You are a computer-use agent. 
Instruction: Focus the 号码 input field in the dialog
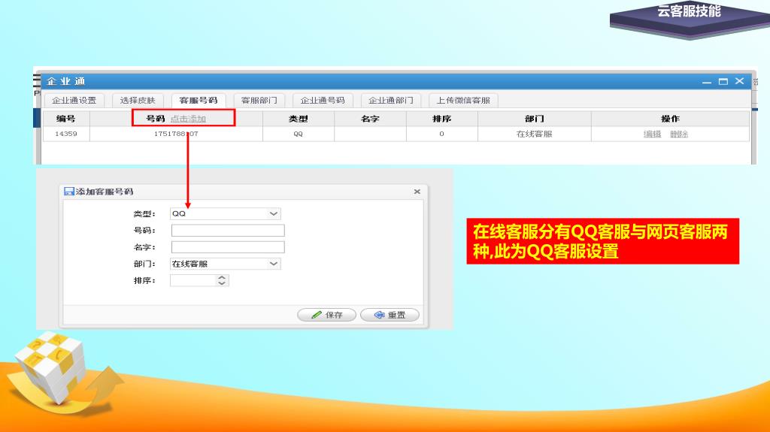(x=228, y=230)
